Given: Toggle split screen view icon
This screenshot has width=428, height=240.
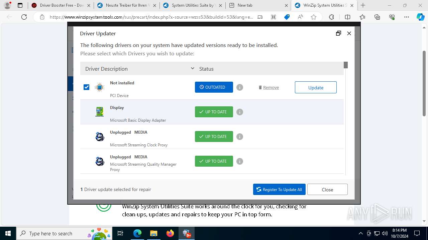Looking at the screenshot, I should click(348, 17).
